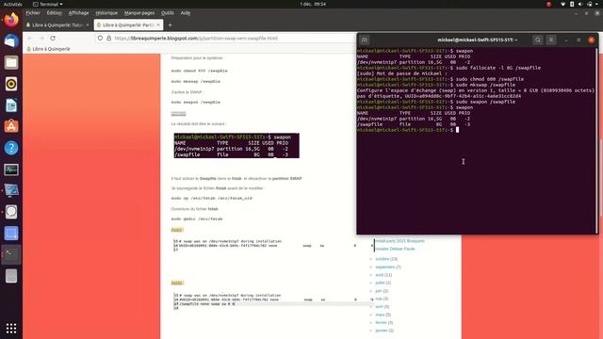The image size is (603, 339).
Task: Click the swapon screenshot image in blog
Action: pyautogui.click(x=236, y=146)
